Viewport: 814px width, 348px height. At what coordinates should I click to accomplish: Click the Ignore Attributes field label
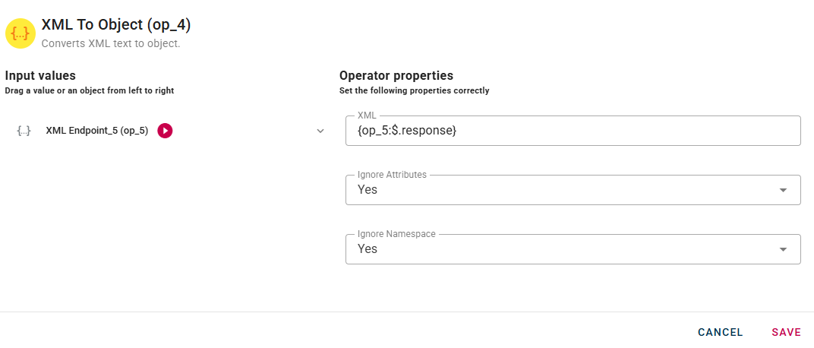tap(392, 175)
